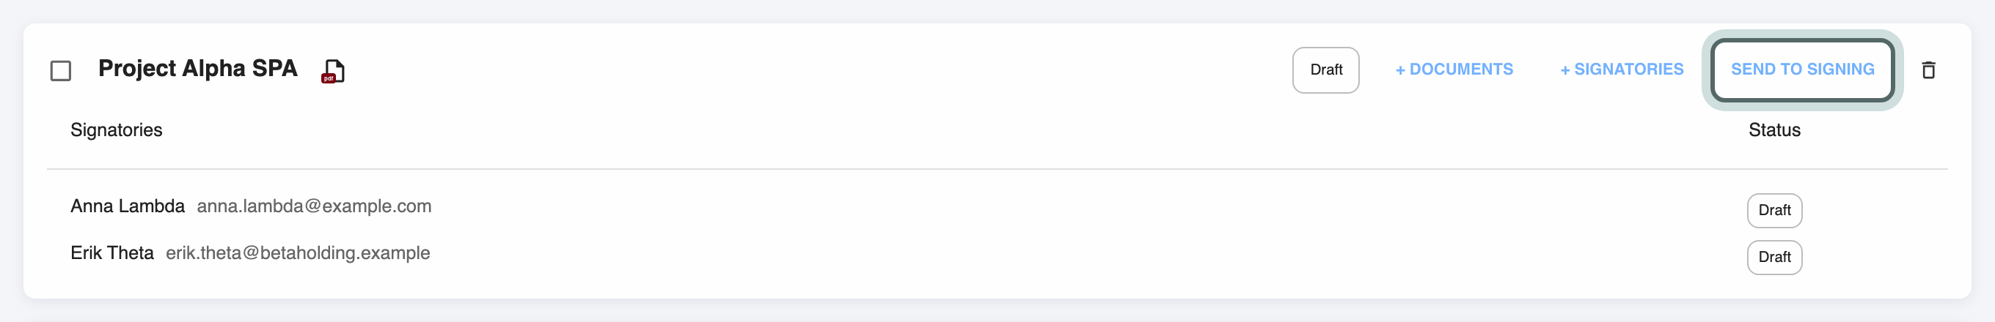Click the red pdf label on the file icon

point(329,79)
